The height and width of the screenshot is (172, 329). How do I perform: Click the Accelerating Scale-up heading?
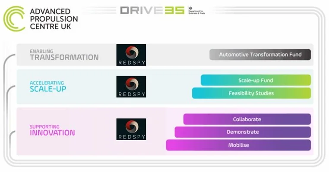[x=48, y=86]
